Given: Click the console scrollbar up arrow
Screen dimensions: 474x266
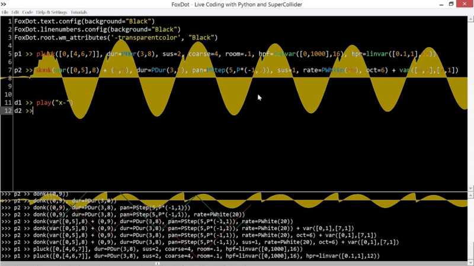Looking at the screenshot, I should coord(470,196).
